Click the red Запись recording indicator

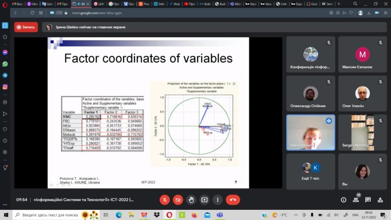click(26, 27)
